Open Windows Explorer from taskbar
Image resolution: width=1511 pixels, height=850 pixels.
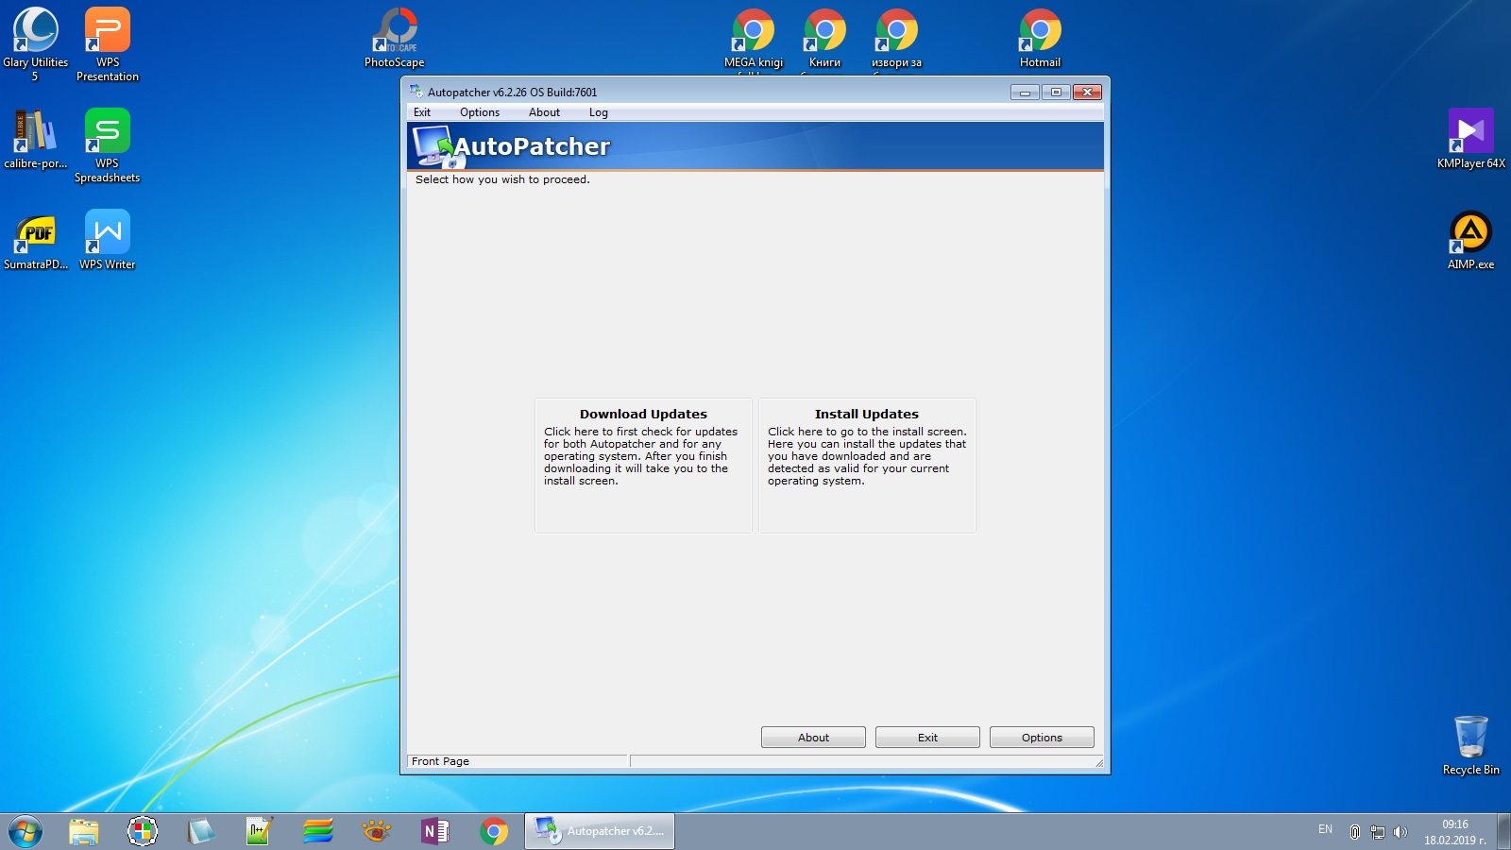(x=84, y=831)
